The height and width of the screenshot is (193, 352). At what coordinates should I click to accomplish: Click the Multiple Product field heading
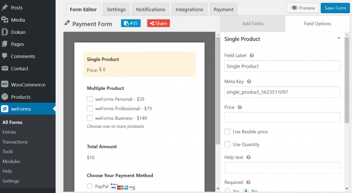(x=105, y=88)
